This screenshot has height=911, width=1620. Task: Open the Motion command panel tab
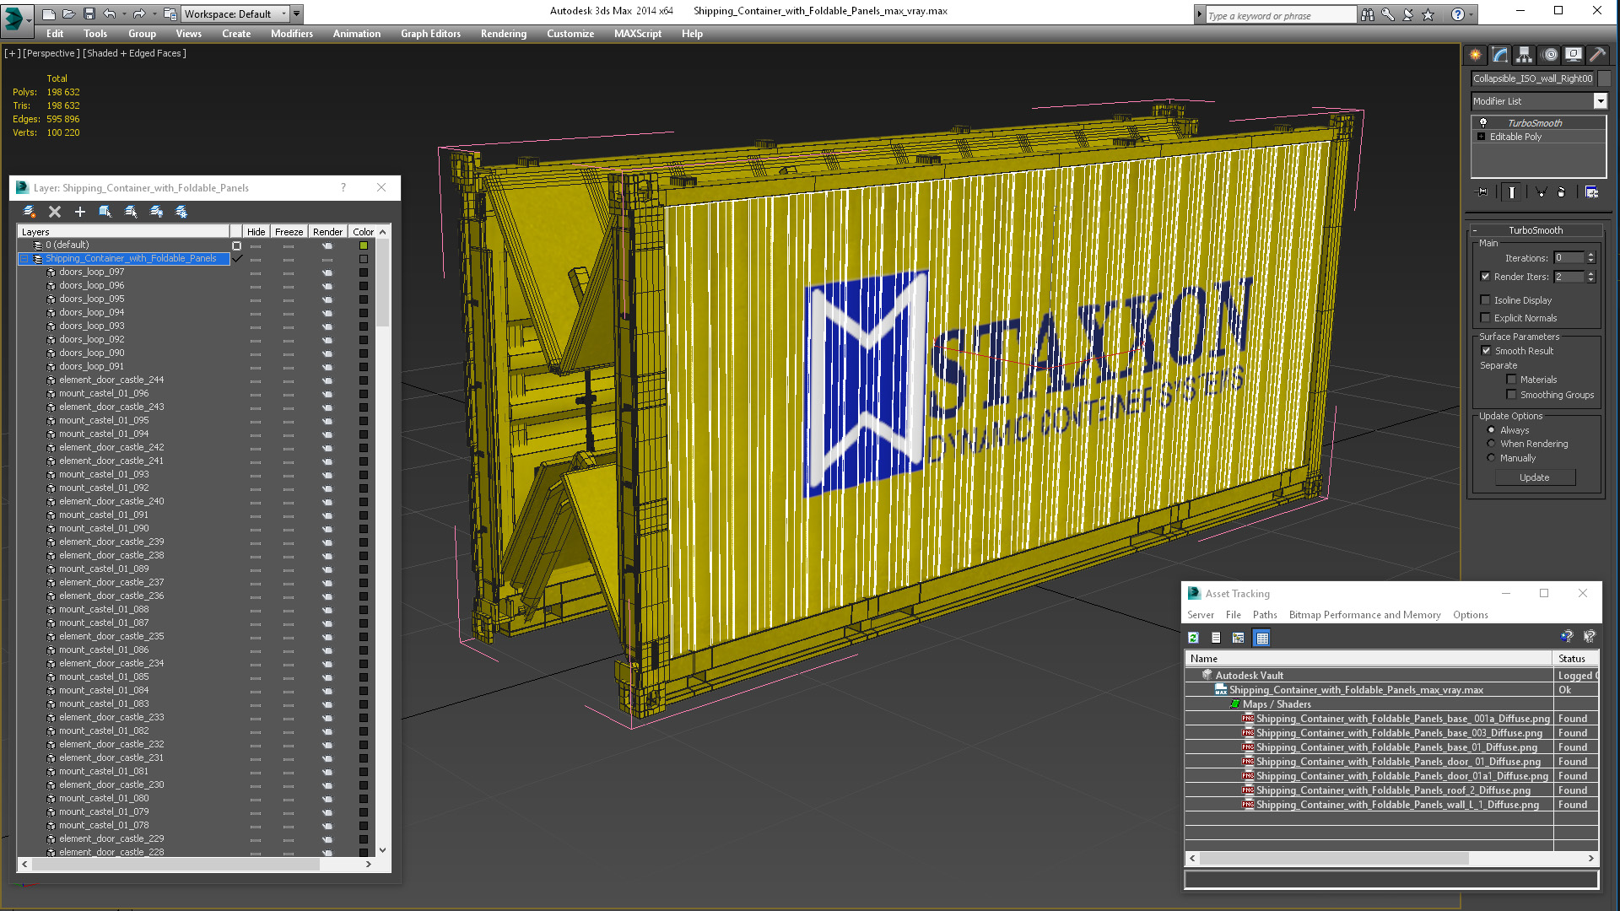point(1549,55)
